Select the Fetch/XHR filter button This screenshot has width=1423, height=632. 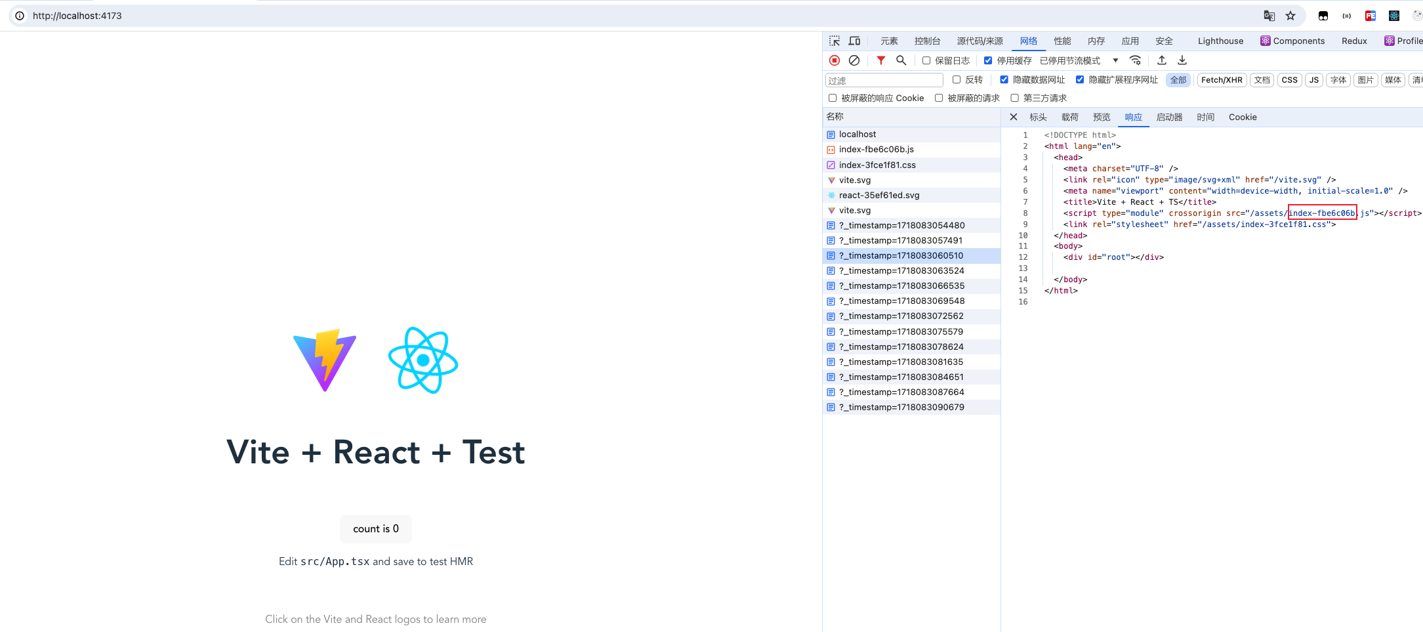1222,80
